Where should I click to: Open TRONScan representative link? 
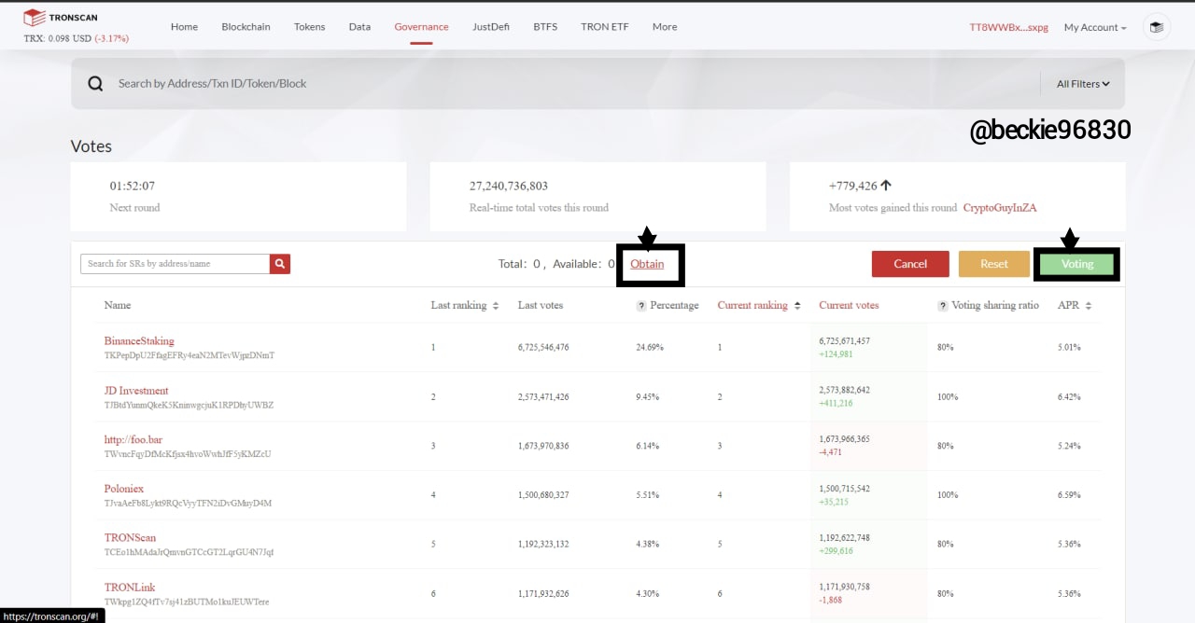130,538
